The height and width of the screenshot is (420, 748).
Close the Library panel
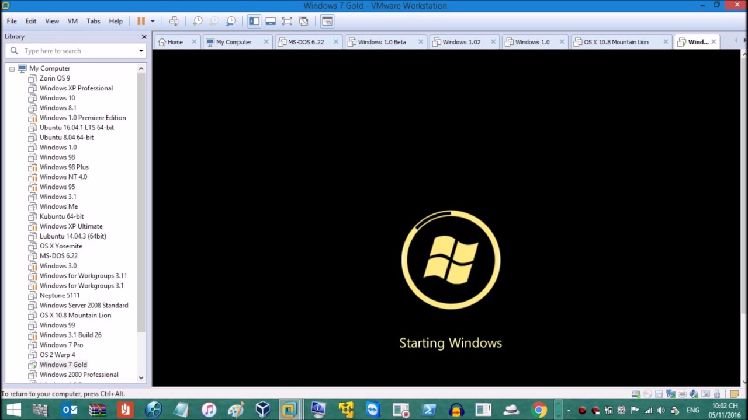[x=144, y=37]
